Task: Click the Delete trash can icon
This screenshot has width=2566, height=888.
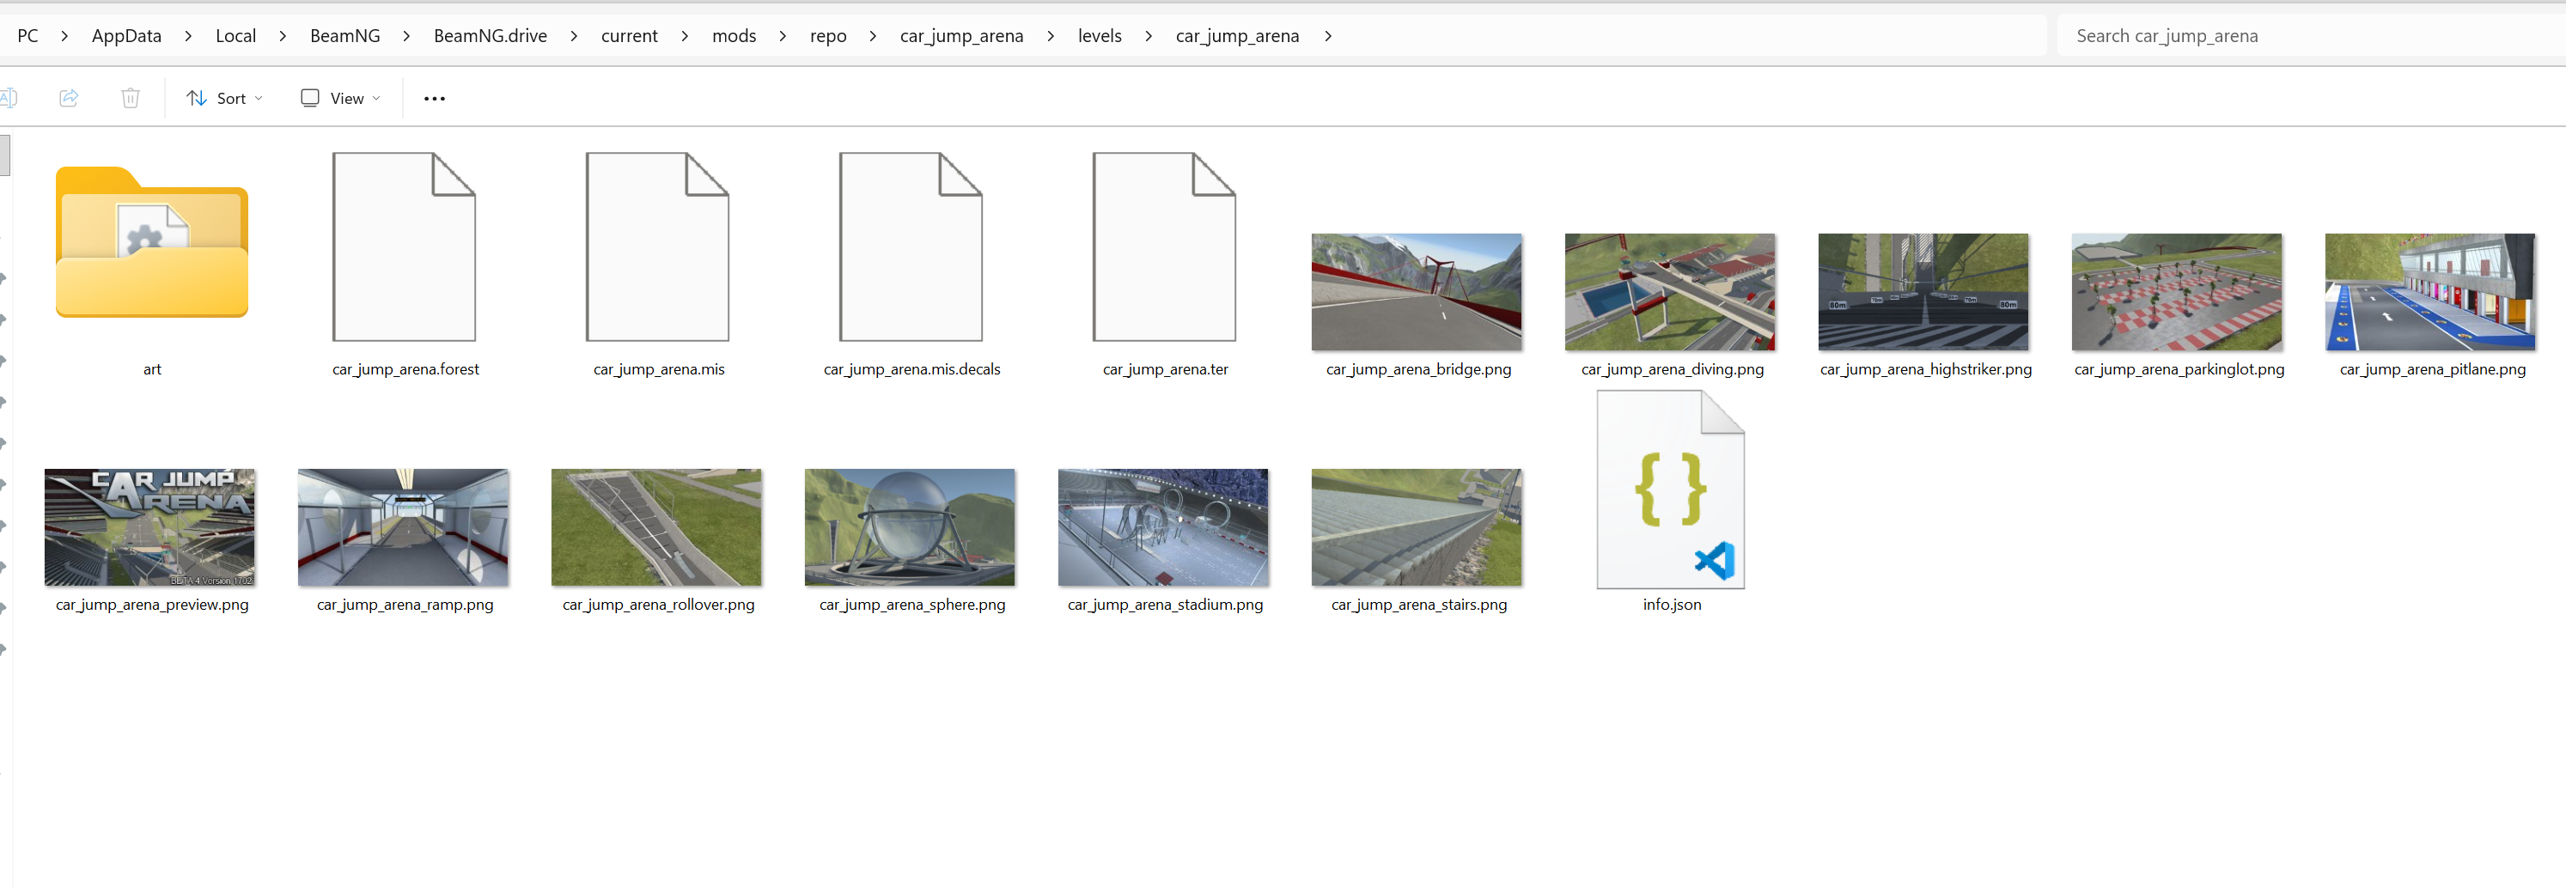Action: 131,98
